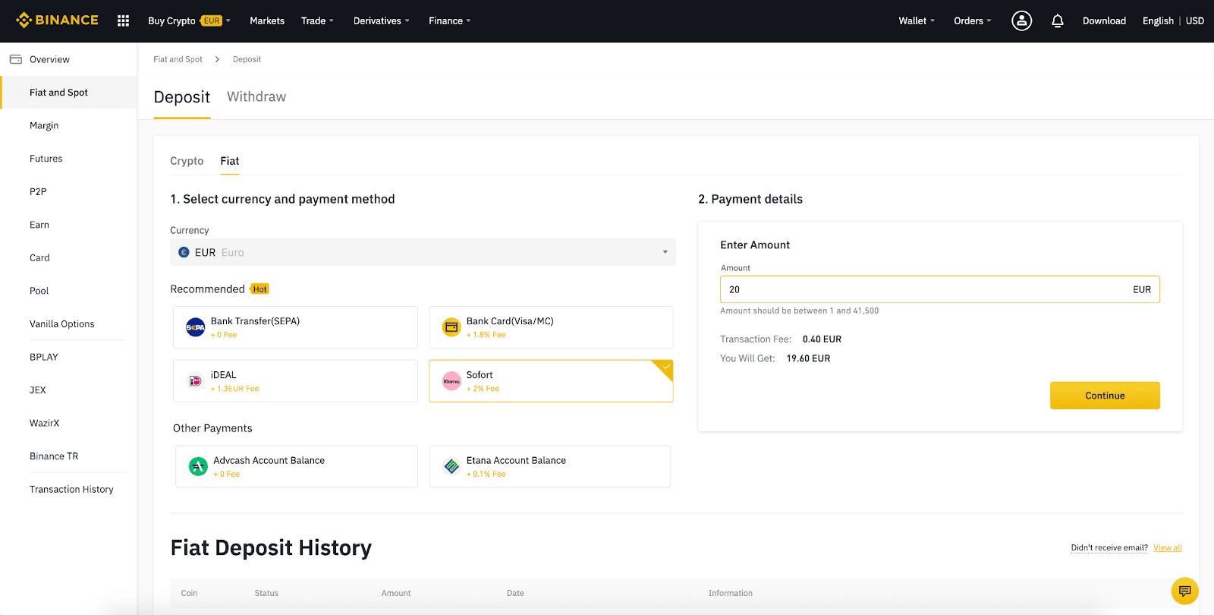
Task: Choose Bank Card(Visa/MC) payment method
Action: pos(551,327)
